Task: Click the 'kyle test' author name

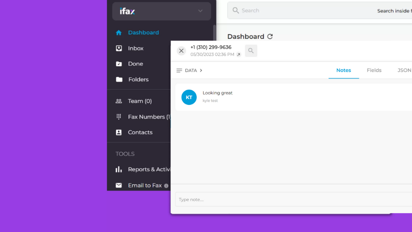Action: coord(210,101)
